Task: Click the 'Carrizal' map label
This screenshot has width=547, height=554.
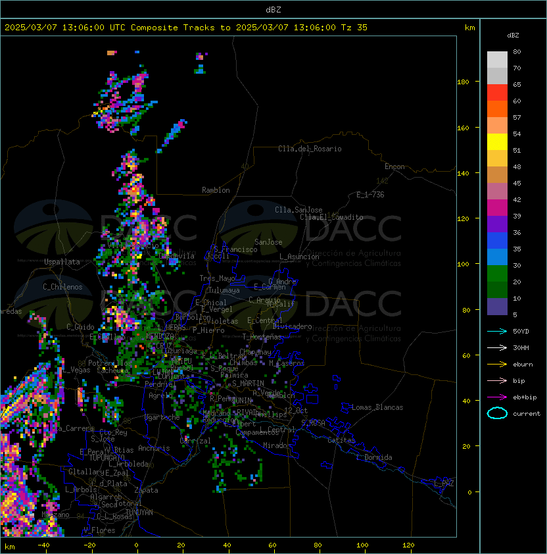Action: pos(195,441)
